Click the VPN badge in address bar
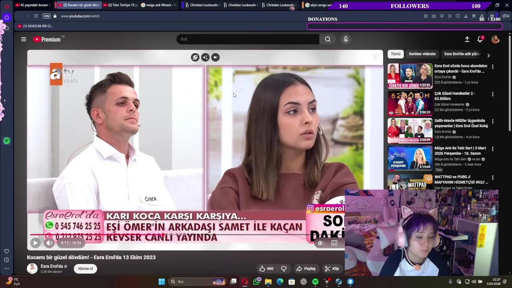The width and height of the screenshot is (512, 288). click(46, 16)
